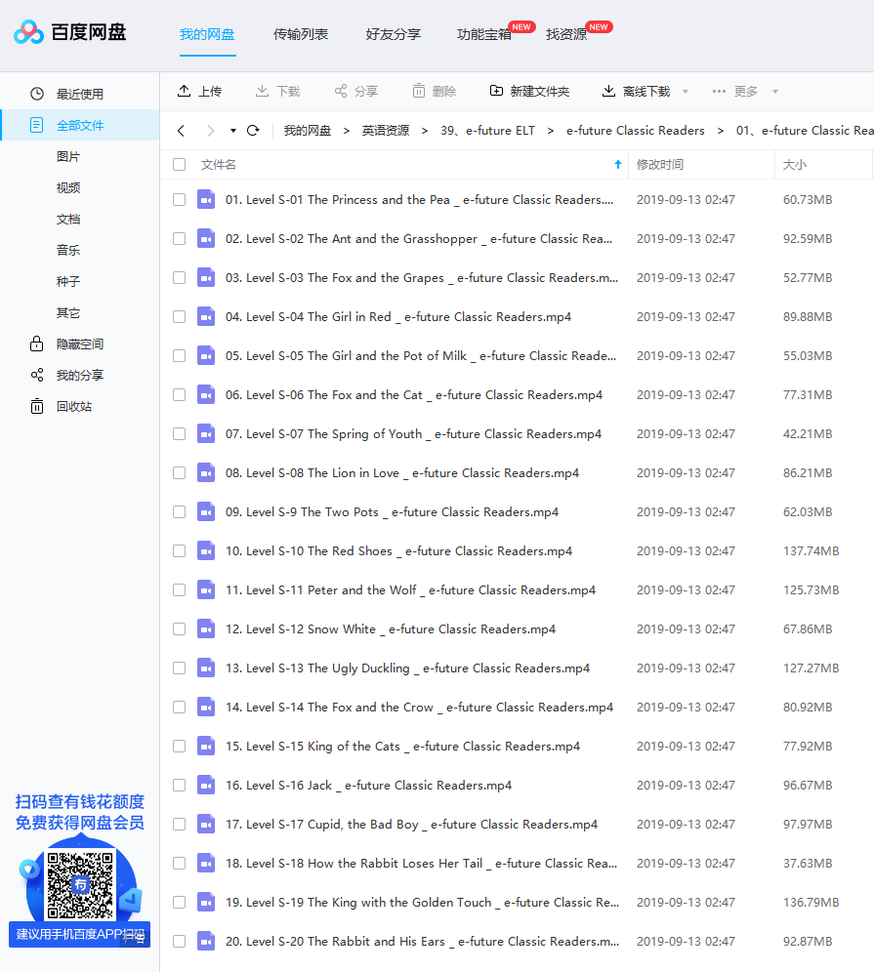Open the navigation history dropdown arrow
874x972 pixels.
(x=233, y=131)
